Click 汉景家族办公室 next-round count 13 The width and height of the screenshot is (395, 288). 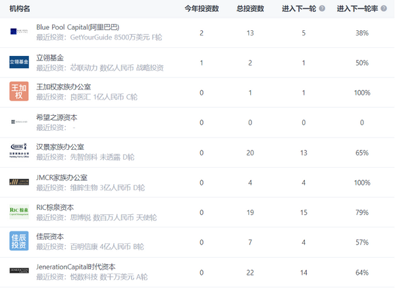coord(303,153)
